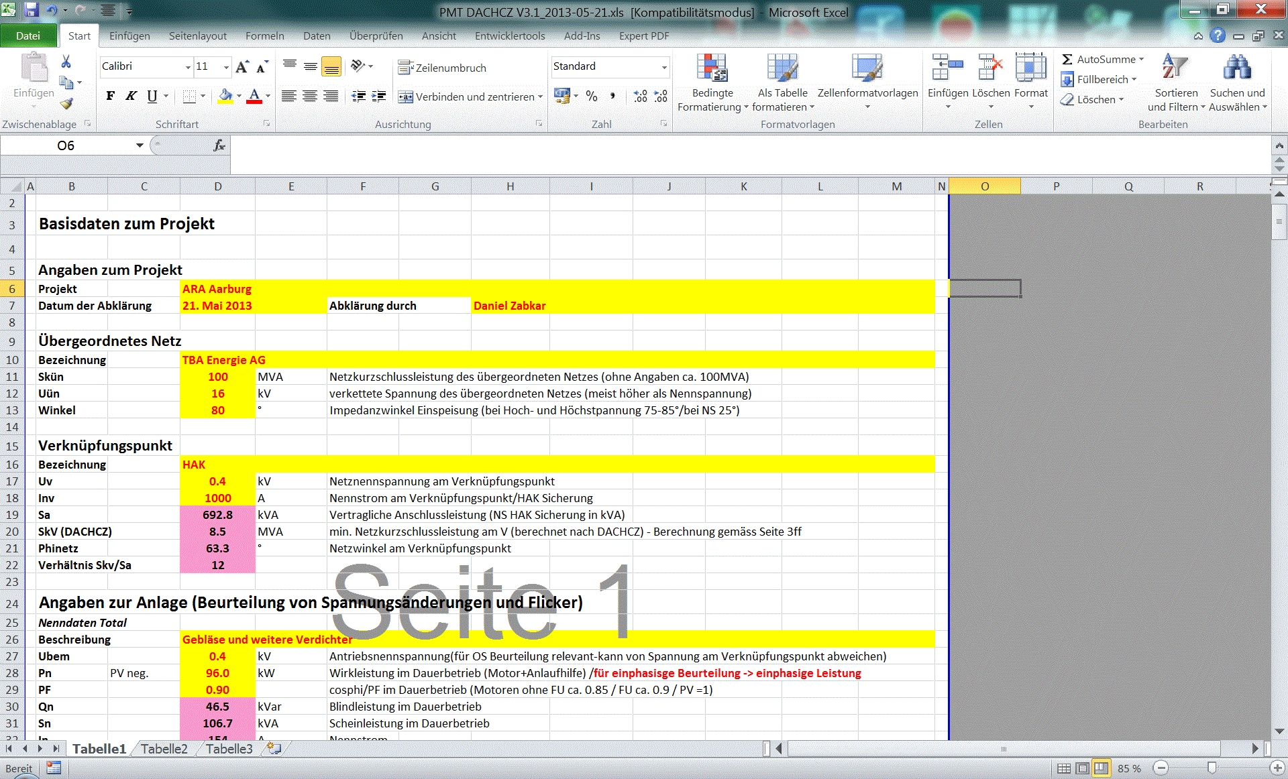Viewport: 1288px width, 779px height.
Task: Click the Format Painter brush icon
Action: coord(66,104)
